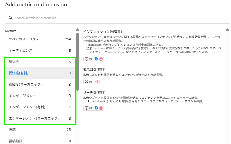
Task: Click Instagram icon under 表示回数(有料)
Action: [96, 82]
